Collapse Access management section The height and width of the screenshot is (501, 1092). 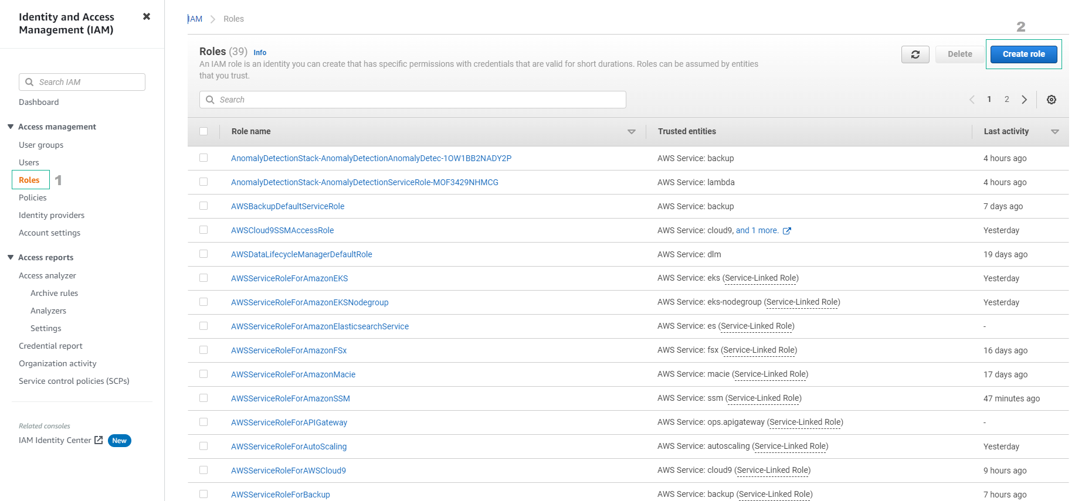tap(11, 127)
